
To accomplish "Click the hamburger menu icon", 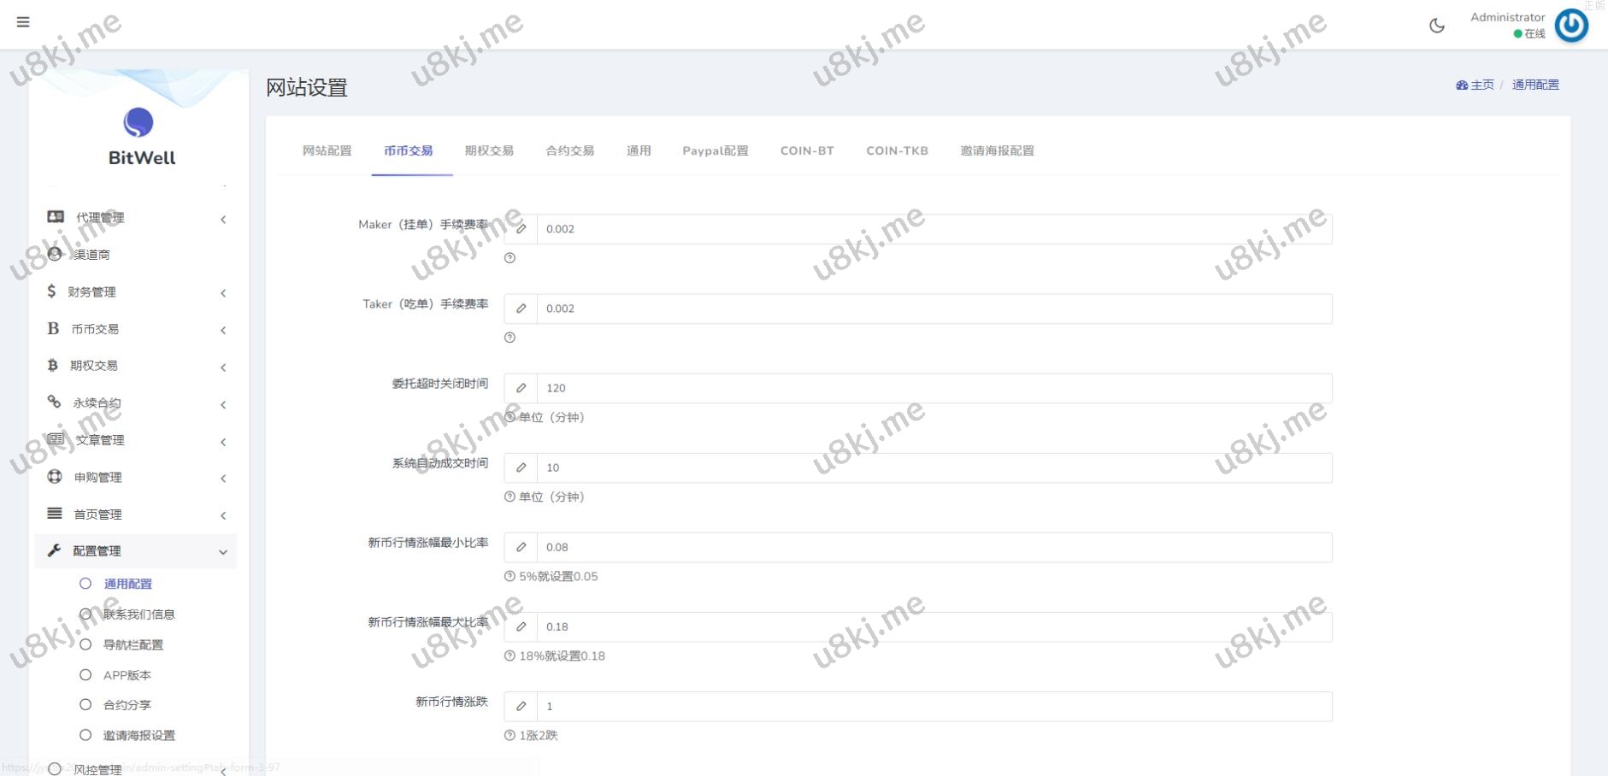I will (x=23, y=22).
